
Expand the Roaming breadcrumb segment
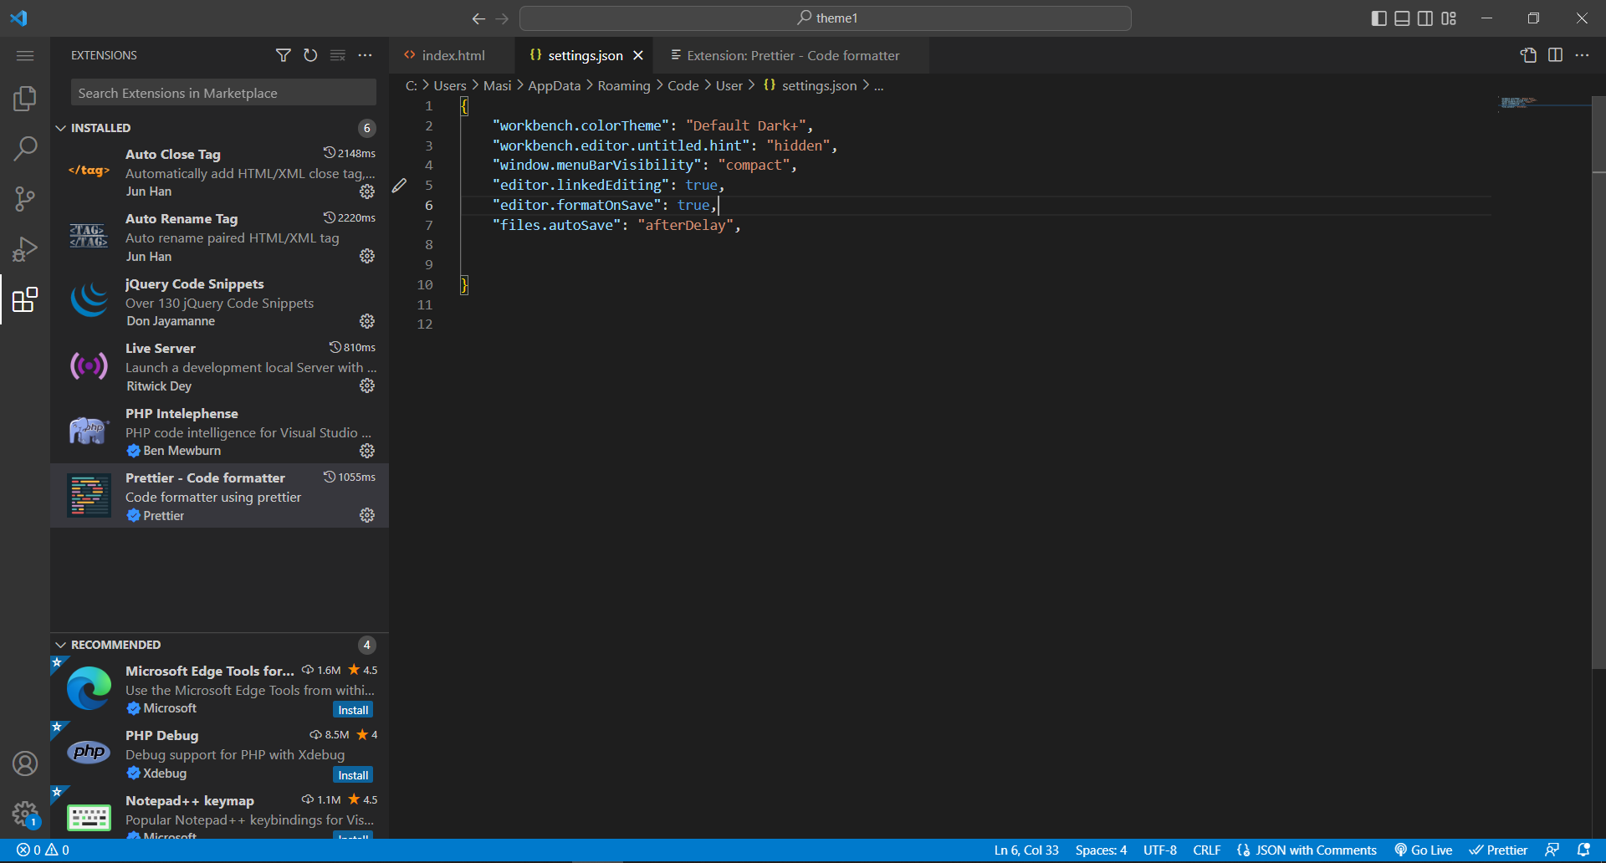click(624, 85)
